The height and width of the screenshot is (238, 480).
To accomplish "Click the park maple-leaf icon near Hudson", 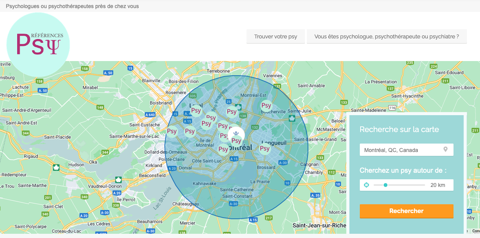I will coord(56,168).
